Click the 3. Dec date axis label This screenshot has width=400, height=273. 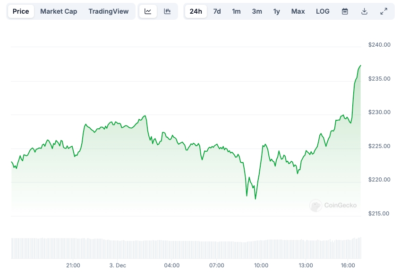tap(118, 265)
